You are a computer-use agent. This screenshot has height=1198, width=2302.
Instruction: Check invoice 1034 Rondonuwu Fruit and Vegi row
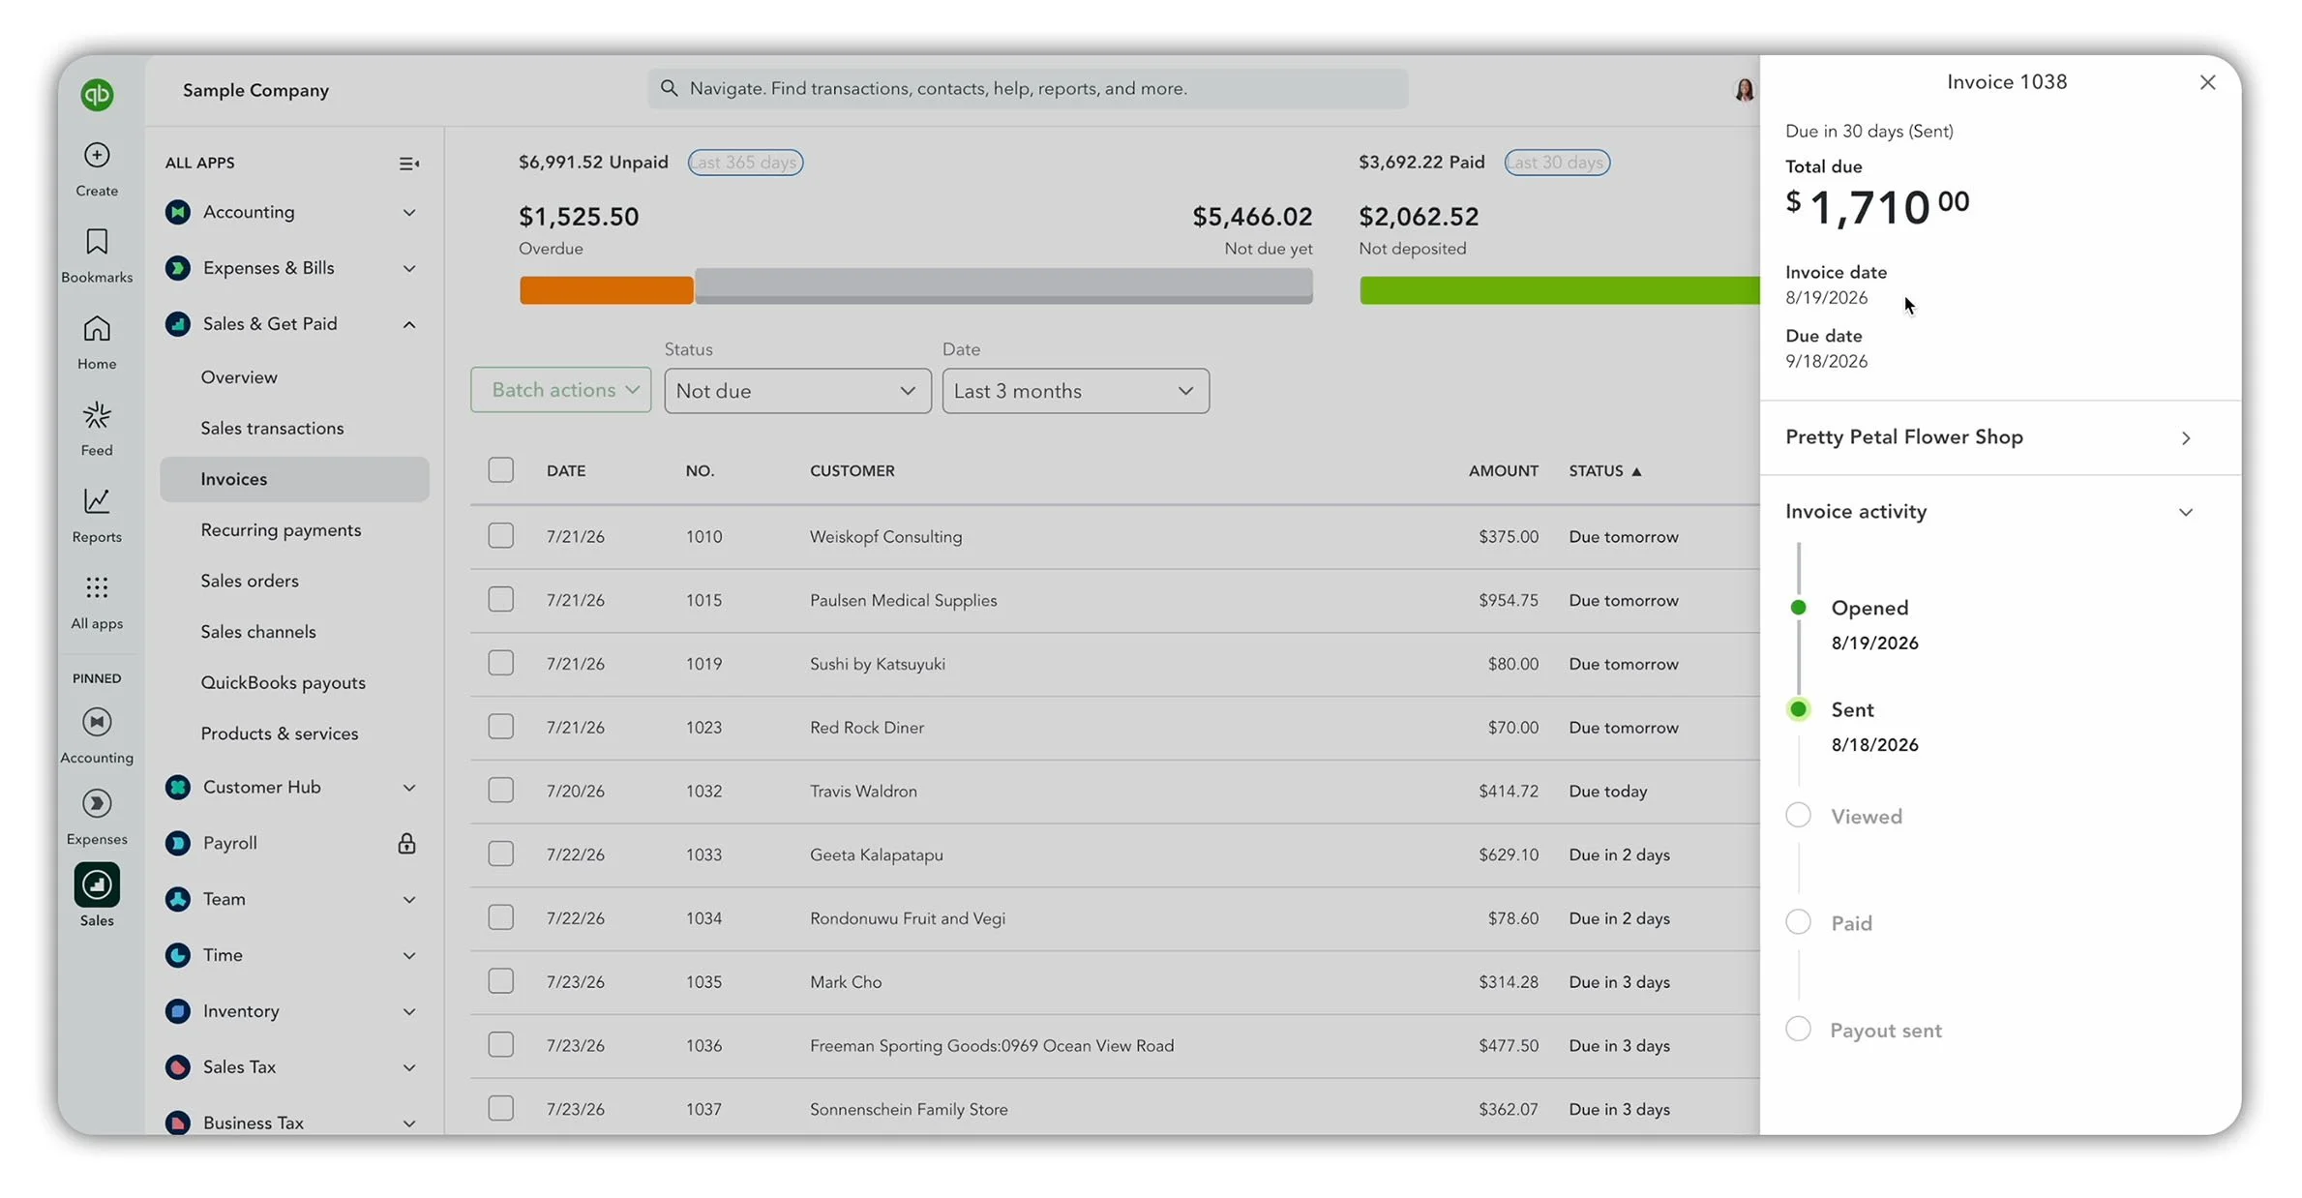tap(500, 918)
